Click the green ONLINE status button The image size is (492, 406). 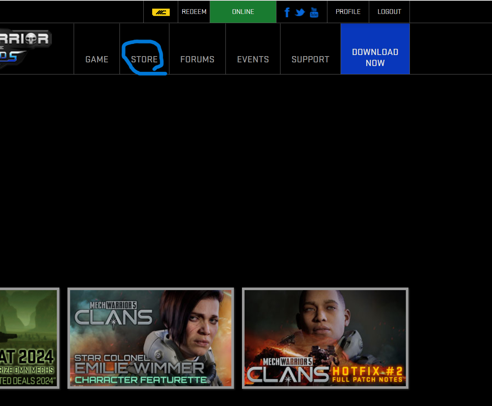pos(243,12)
